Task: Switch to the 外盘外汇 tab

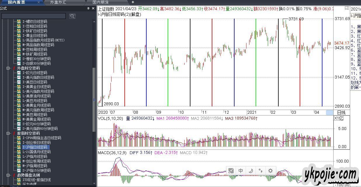Action: point(58,2)
